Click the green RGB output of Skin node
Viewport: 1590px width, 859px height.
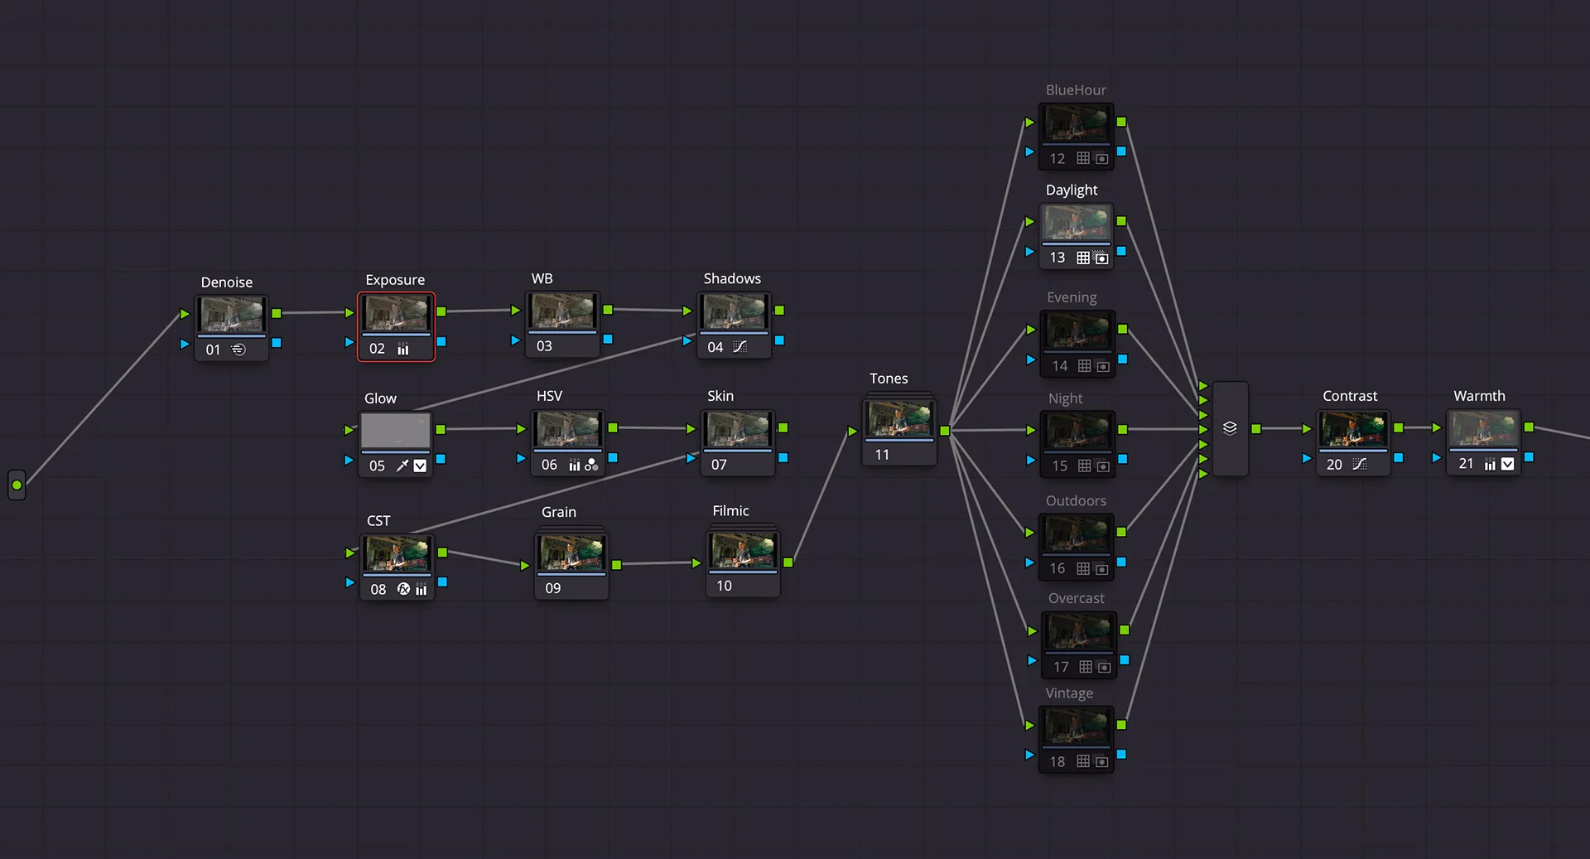tap(783, 427)
